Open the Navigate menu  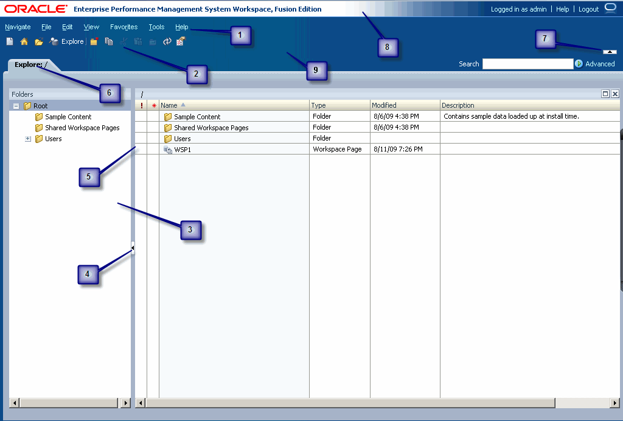point(18,27)
